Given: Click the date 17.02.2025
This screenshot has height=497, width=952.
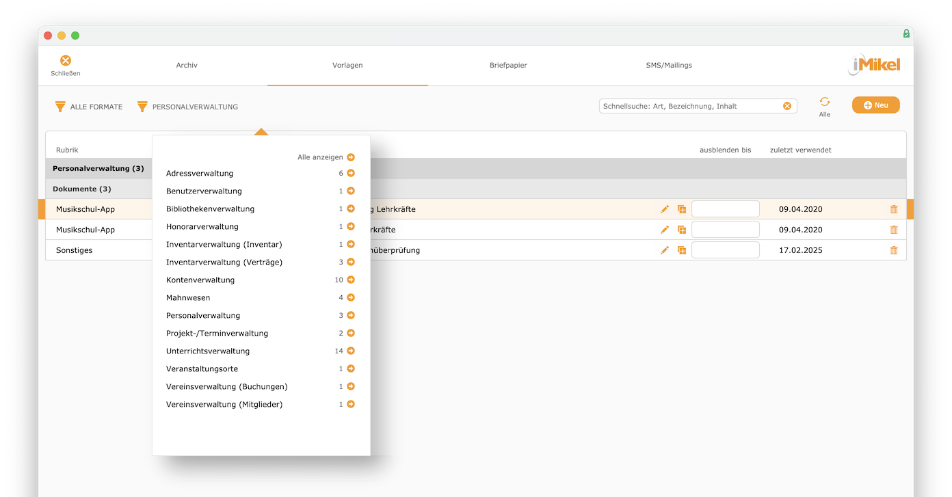Looking at the screenshot, I should click(801, 250).
